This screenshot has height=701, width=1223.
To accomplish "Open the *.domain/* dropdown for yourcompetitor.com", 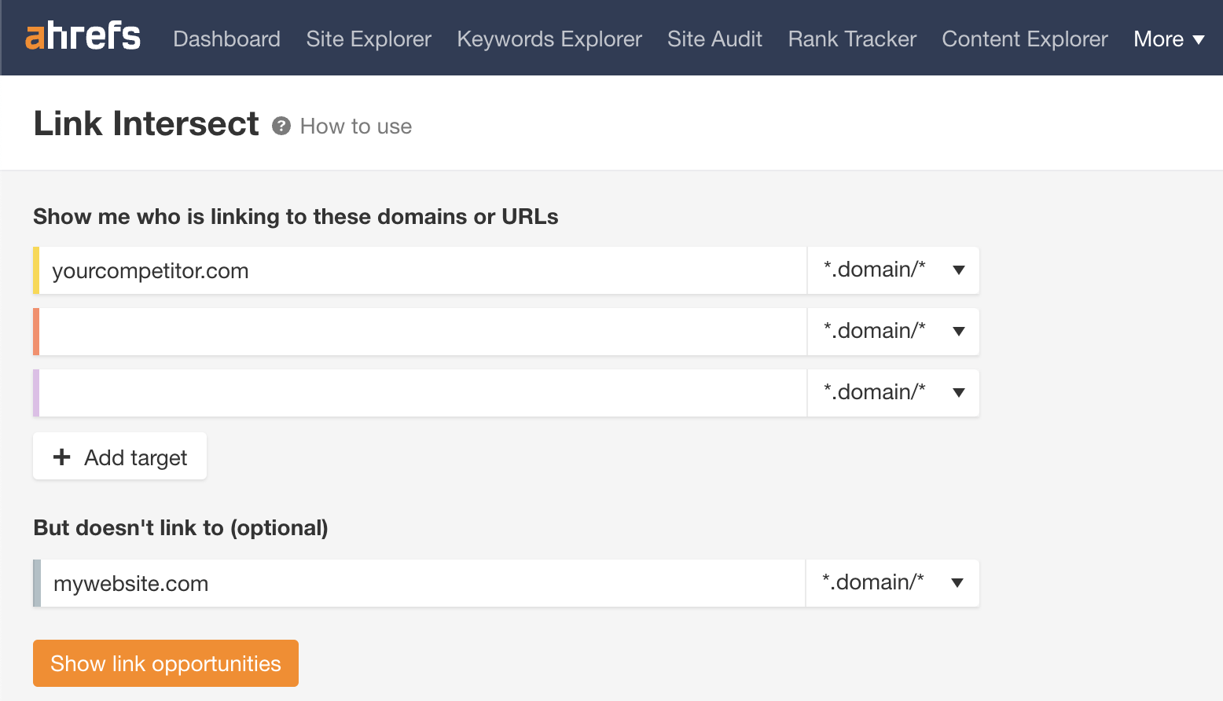I will [894, 270].
